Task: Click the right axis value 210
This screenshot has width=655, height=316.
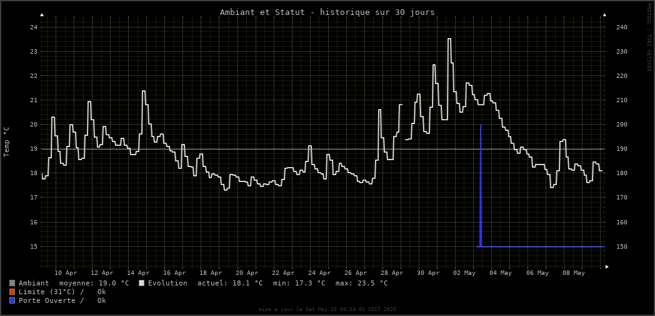Action: (x=622, y=100)
